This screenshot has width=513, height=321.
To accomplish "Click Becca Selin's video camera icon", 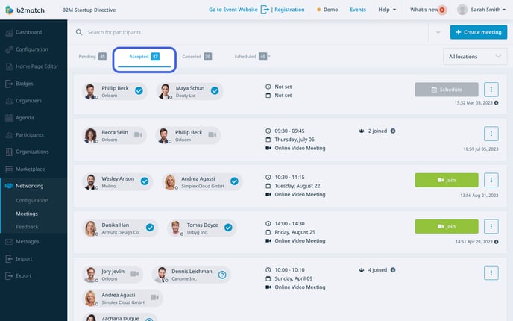I will 138,135.
